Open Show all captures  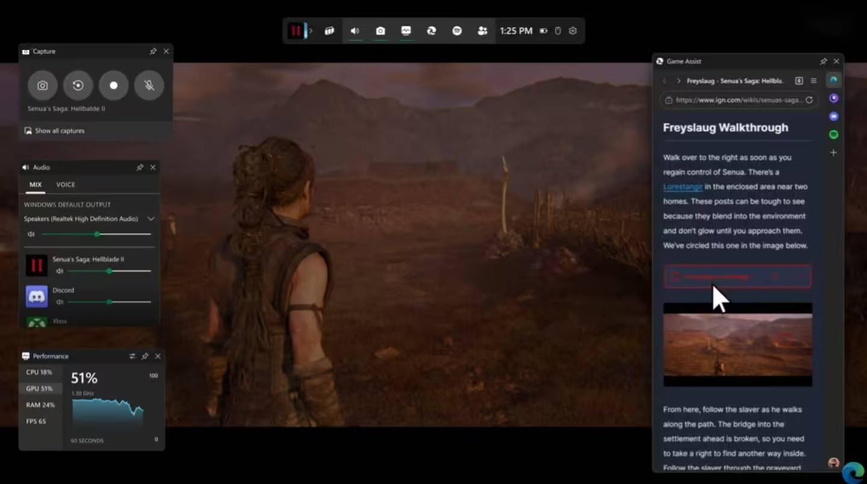pos(54,131)
